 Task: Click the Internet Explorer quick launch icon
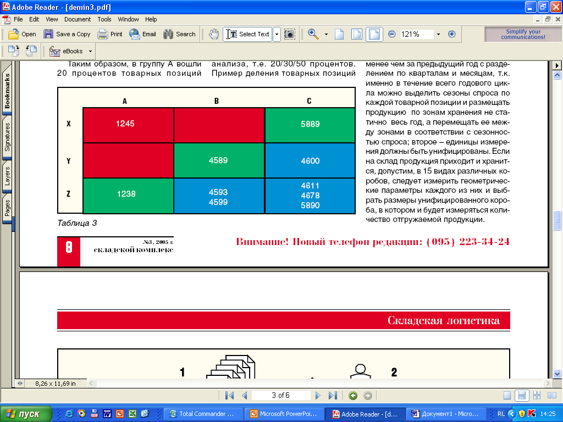tap(69, 414)
